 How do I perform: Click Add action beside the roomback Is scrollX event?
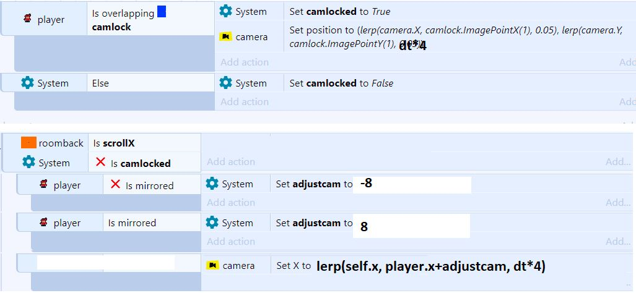(x=231, y=162)
